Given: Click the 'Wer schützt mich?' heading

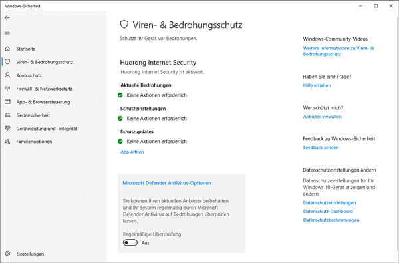Looking at the screenshot, I should 323,108.
